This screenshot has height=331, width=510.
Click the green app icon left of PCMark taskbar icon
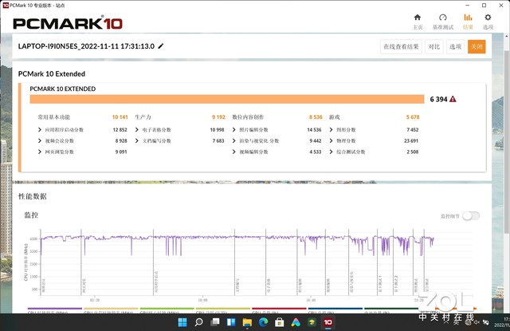click(312, 322)
